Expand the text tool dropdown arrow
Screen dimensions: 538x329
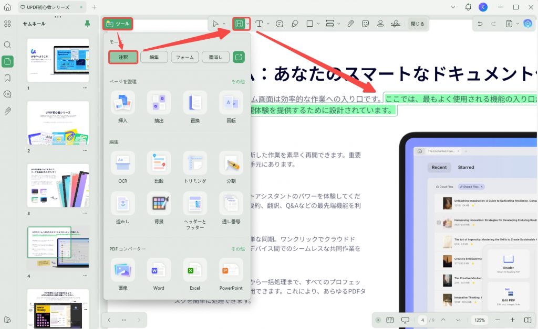(268, 24)
